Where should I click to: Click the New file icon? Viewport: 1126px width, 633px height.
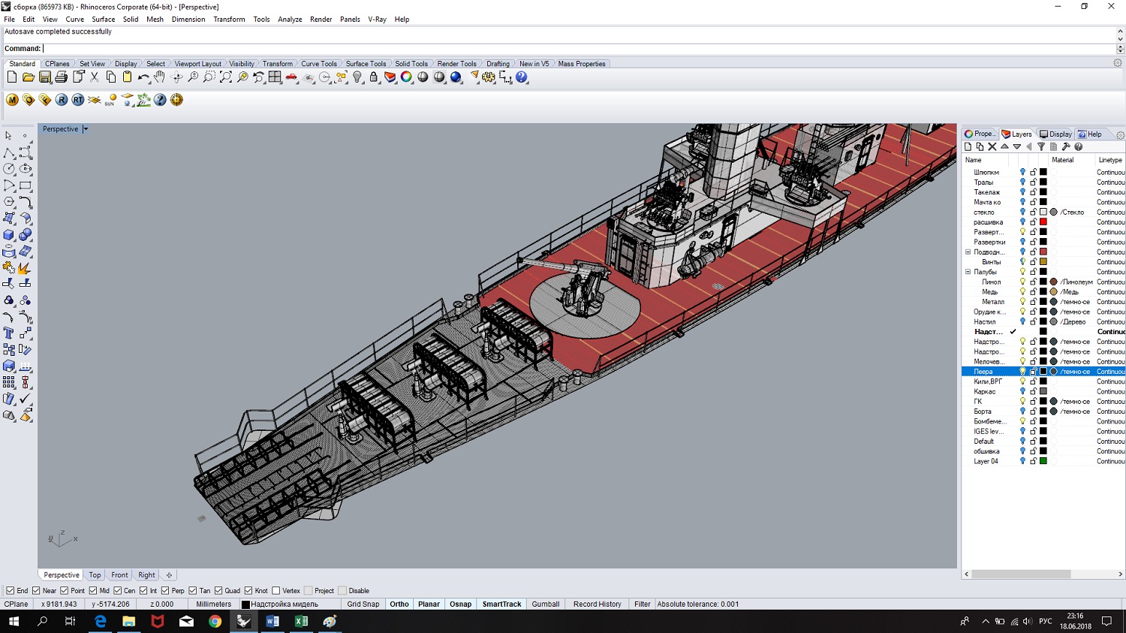click(11, 77)
